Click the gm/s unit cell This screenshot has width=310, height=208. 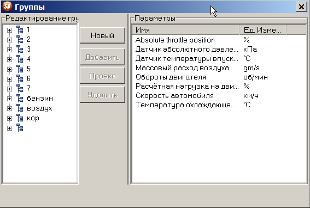251,68
